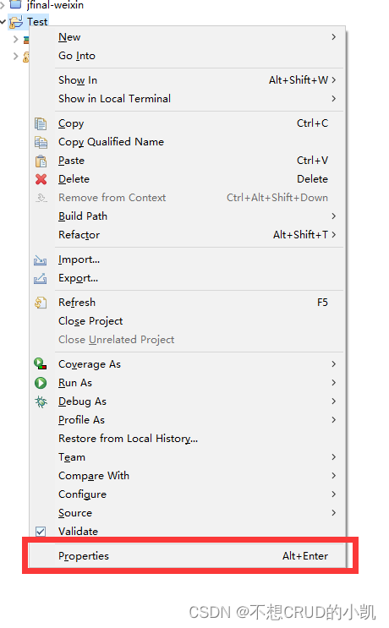Expand the New submenu arrow
Screen dimensions: 389x628
334,37
